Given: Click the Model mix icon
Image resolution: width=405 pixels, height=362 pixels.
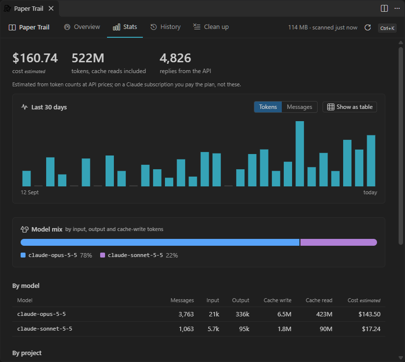Looking at the screenshot, I should pos(25,229).
